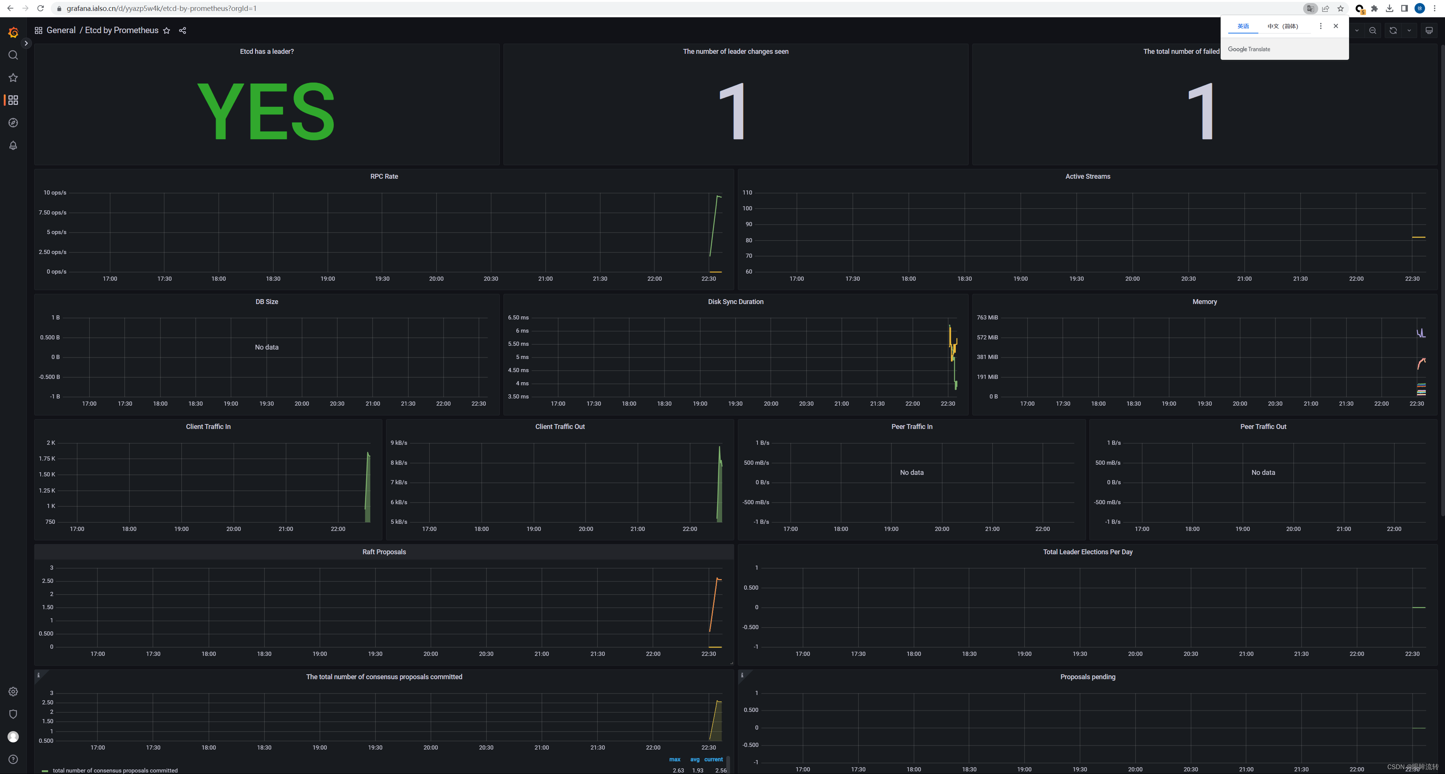
Task: Click the dashboards grid icon beside General
Action: tap(39, 30)
